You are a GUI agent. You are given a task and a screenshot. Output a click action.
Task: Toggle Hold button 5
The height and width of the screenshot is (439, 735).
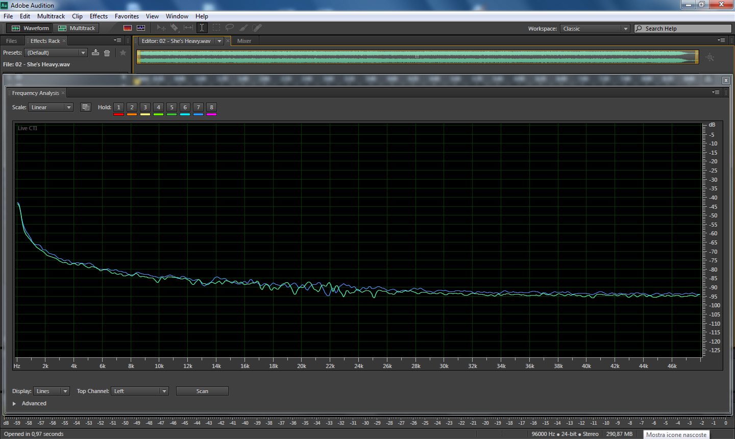tap(172, 107)
